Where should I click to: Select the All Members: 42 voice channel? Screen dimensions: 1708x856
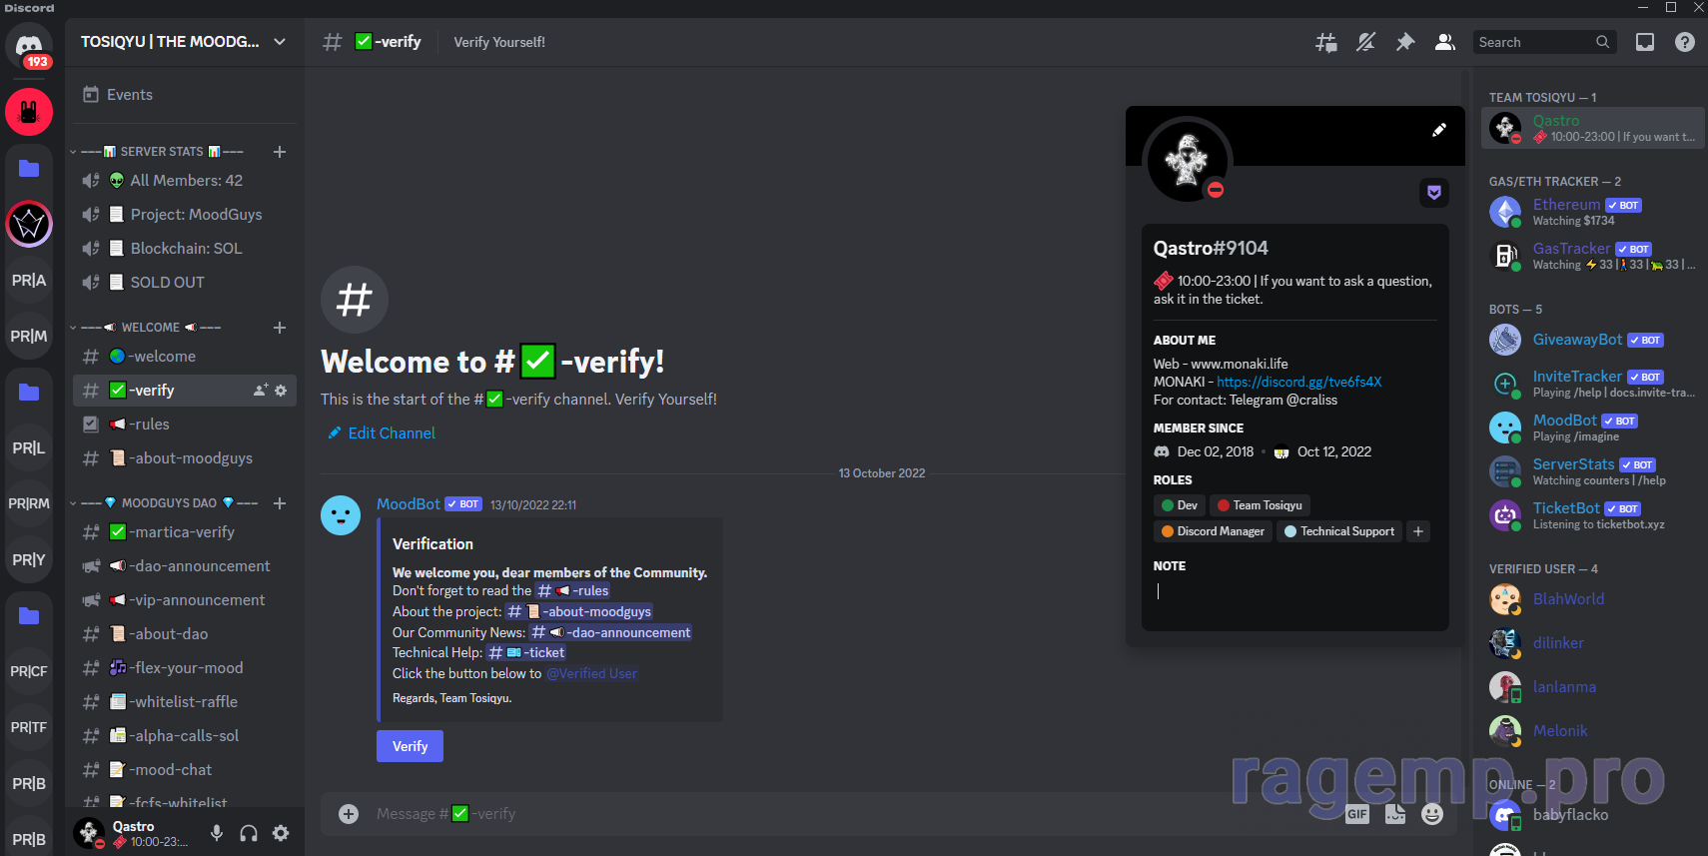coord(185,181)
